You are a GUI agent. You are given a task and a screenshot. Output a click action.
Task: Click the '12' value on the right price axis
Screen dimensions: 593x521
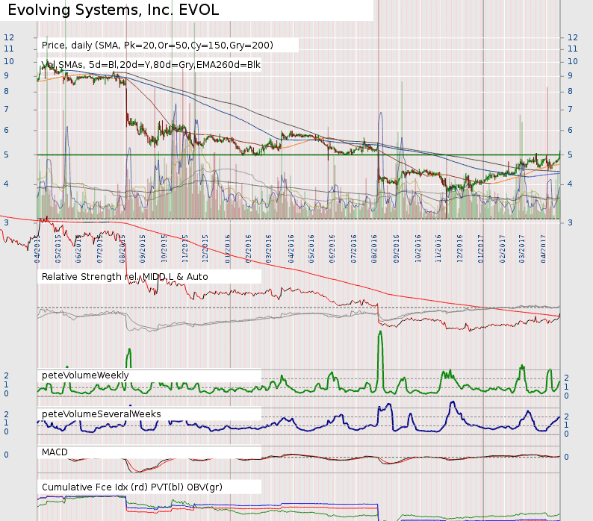pyautogui.click(x=573, y=37)
